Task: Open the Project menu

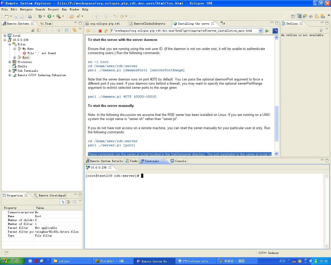Action: pos(53,9)
